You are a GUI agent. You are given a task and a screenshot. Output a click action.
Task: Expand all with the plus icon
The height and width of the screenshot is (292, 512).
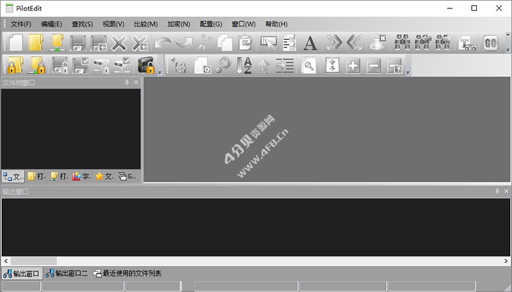353,65
